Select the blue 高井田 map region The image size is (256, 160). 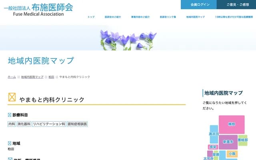[x=214, y=135]
